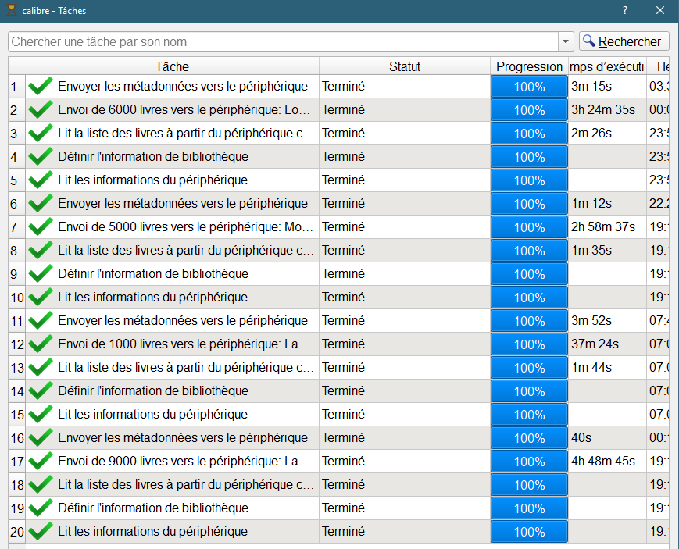Click the 'Terminé' status in row 11

(x=343, y=320)
